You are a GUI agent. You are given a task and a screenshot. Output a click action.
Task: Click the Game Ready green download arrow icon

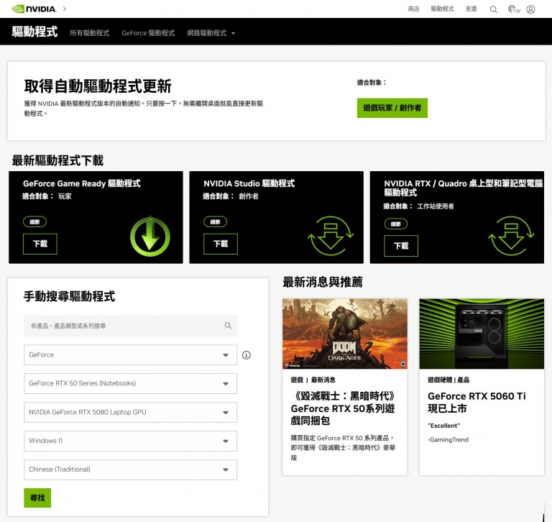[x=150, y=236]
